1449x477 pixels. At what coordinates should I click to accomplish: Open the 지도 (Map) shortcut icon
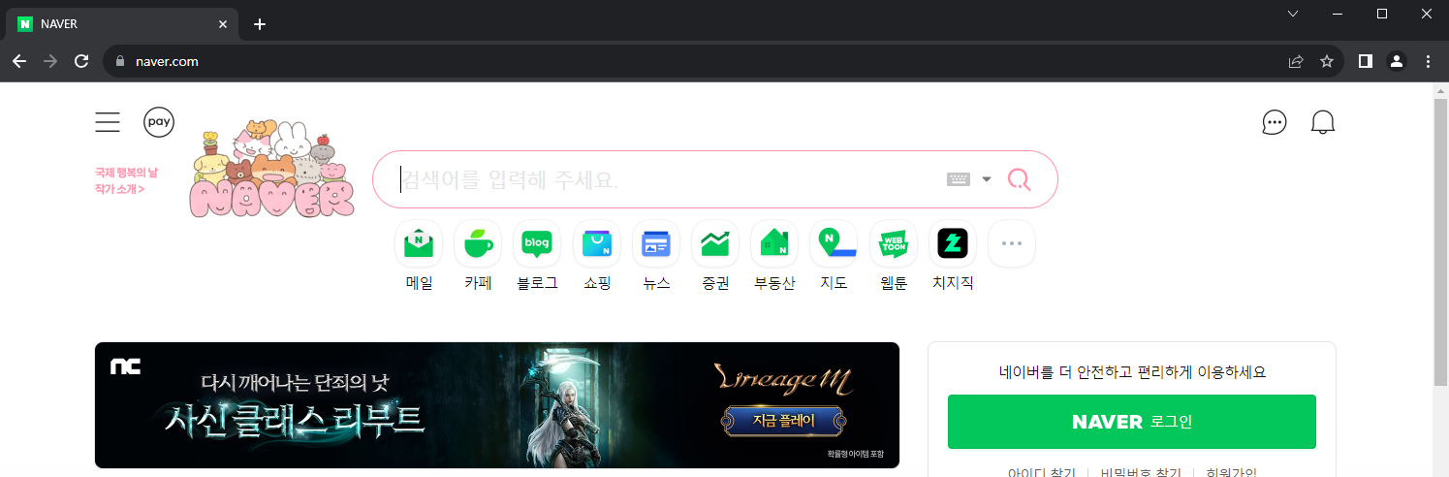point(834,243)
